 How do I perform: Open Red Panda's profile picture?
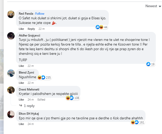click(x=11, y=14)
